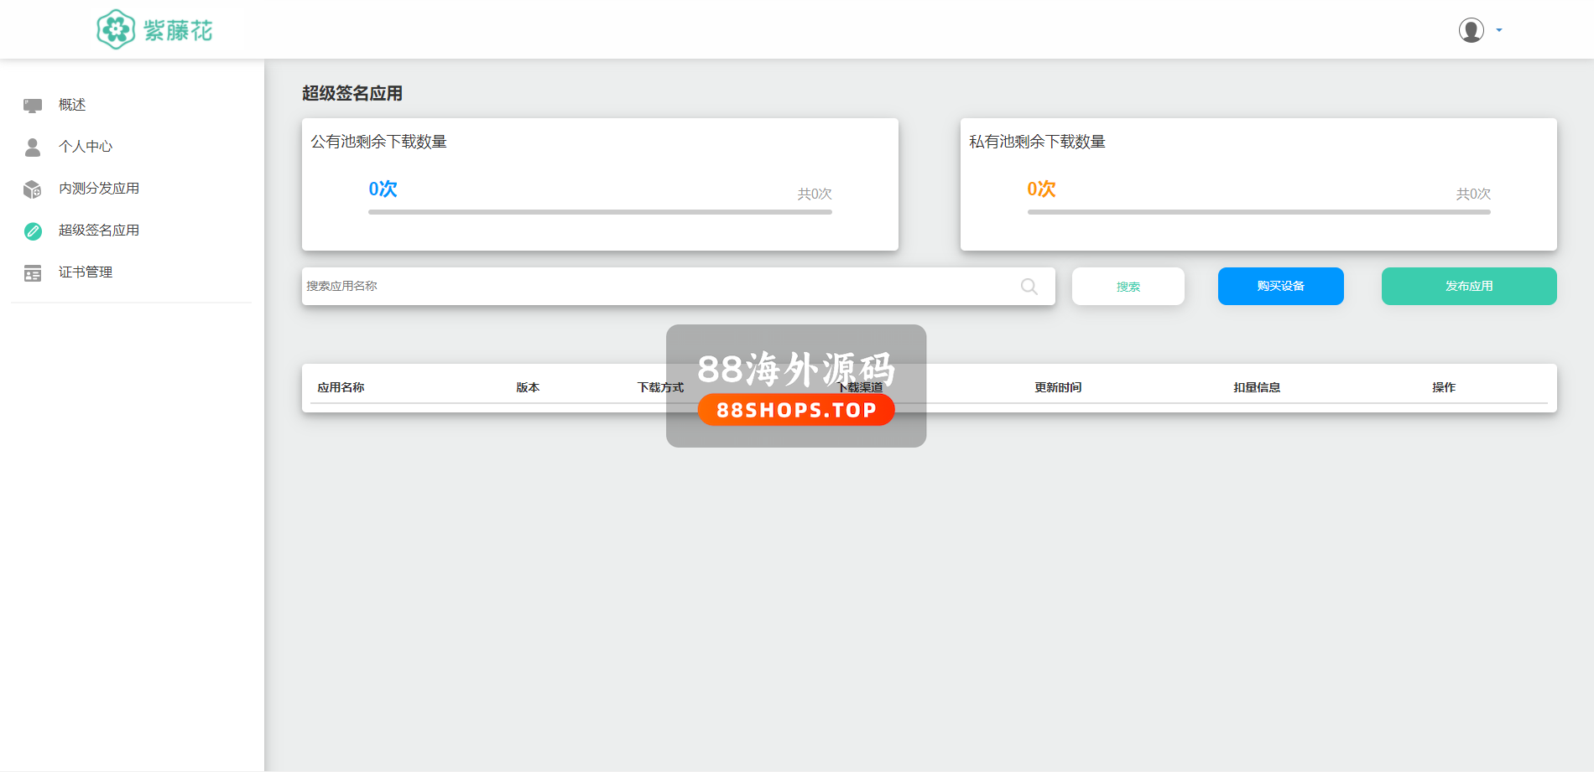Click the green 发布应用 button
This screenshot has width=1594, height=772.
(1468, 287)
